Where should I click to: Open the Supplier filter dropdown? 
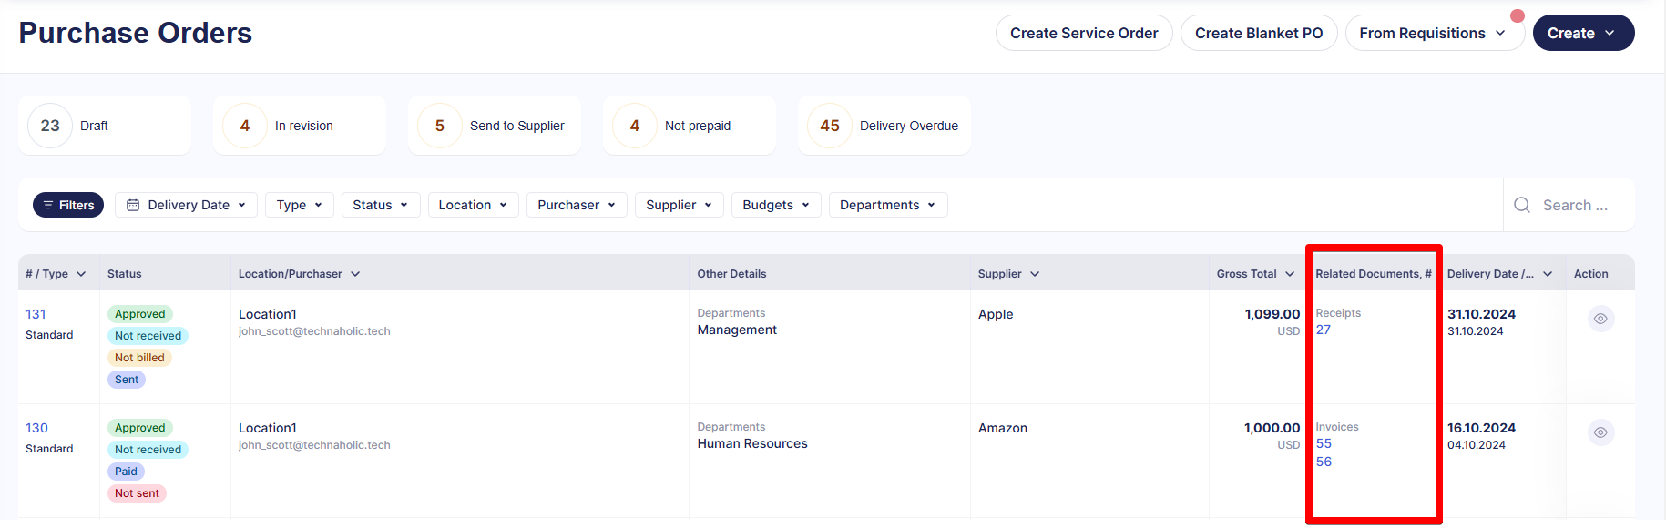pos(679,205)
